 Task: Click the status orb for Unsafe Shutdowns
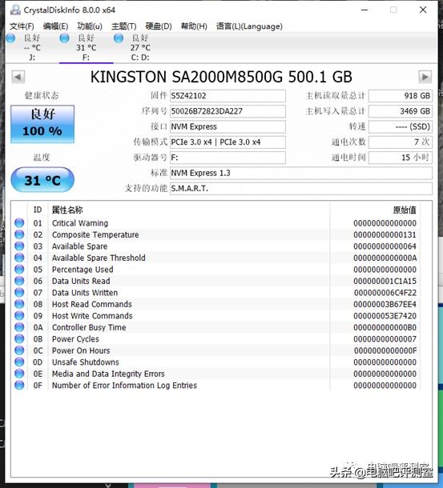19,362
